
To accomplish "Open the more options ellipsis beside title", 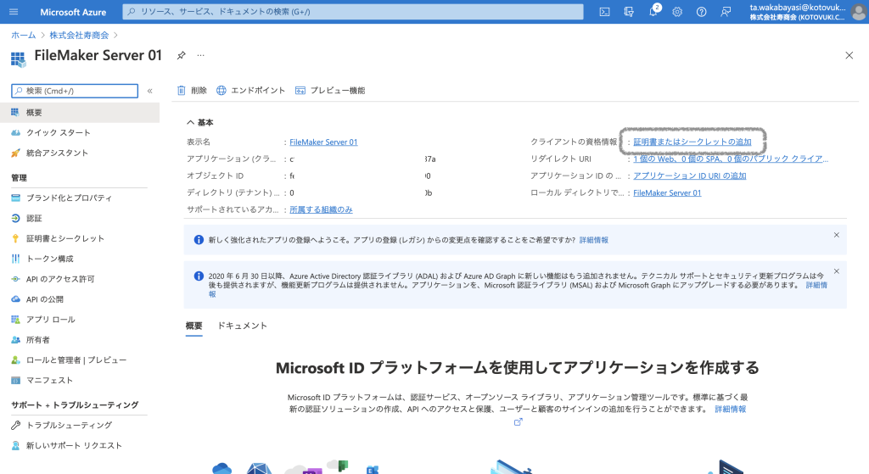I will 200,55.
